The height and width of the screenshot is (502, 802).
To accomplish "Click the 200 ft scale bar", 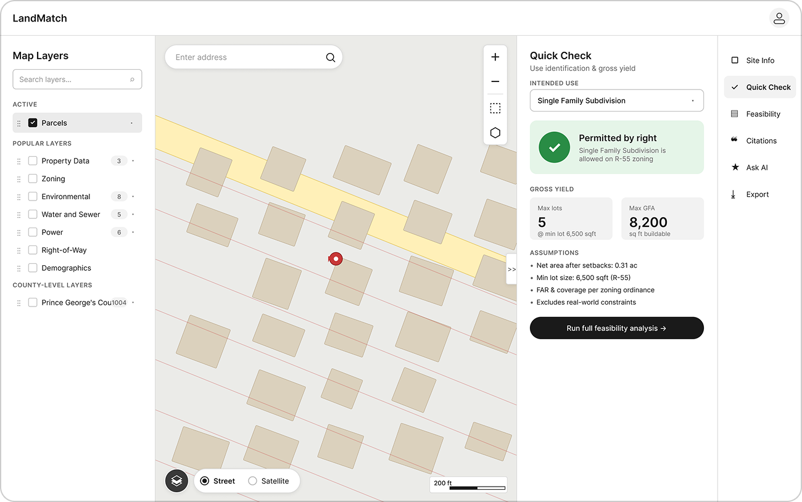I will pos(468,485).
